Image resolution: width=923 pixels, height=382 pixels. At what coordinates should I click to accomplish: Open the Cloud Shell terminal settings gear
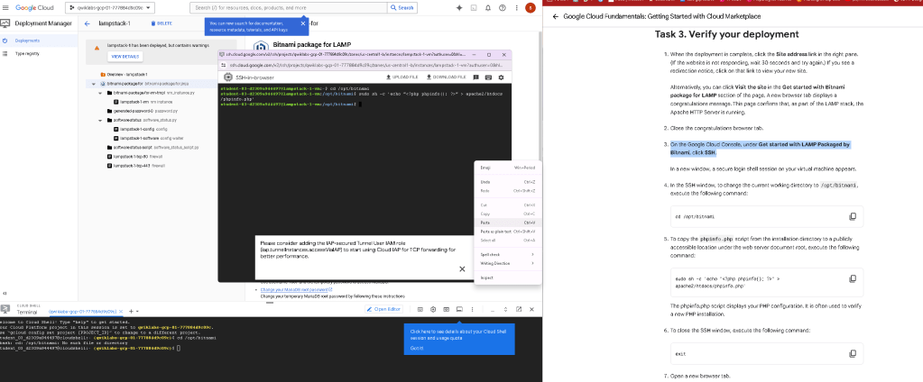pyautogui.click(x=433, y=309)
